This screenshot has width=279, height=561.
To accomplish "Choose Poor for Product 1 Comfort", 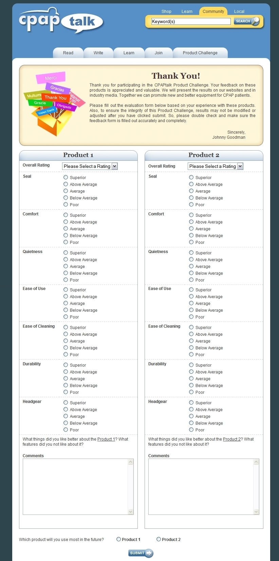I will (66, 242).
